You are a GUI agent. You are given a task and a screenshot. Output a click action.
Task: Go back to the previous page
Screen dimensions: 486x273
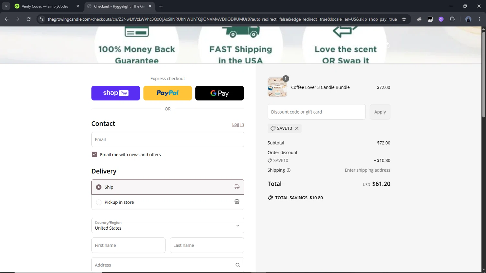tap(7, 19)
